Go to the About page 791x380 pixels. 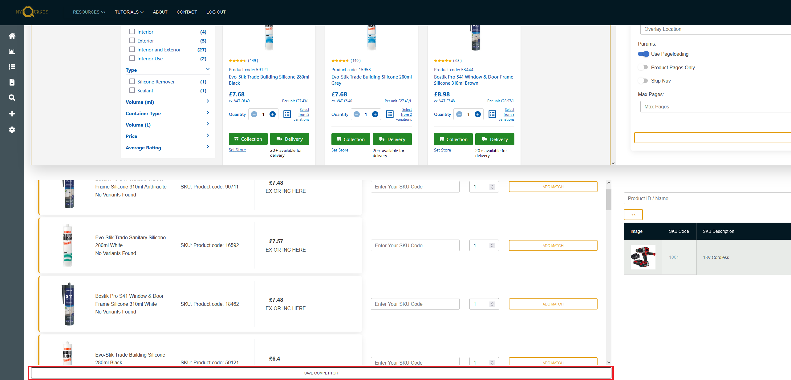tap(160, 12)
